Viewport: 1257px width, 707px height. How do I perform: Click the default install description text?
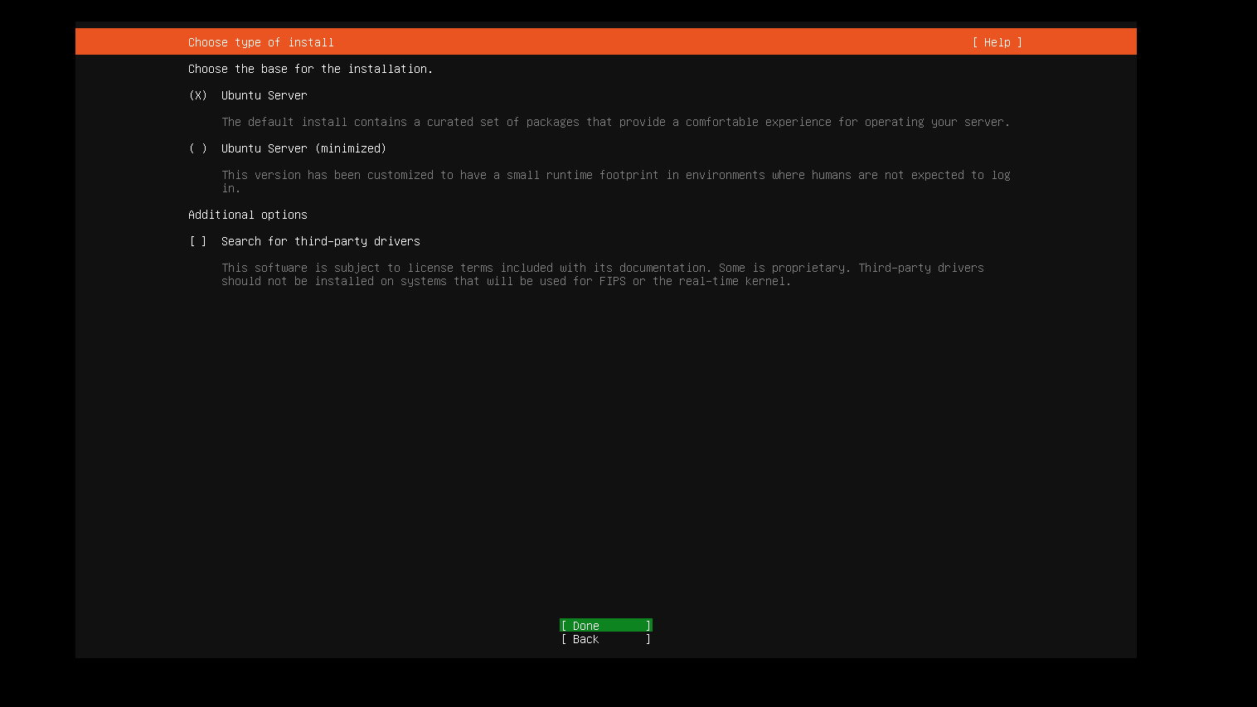coord(614,122)
